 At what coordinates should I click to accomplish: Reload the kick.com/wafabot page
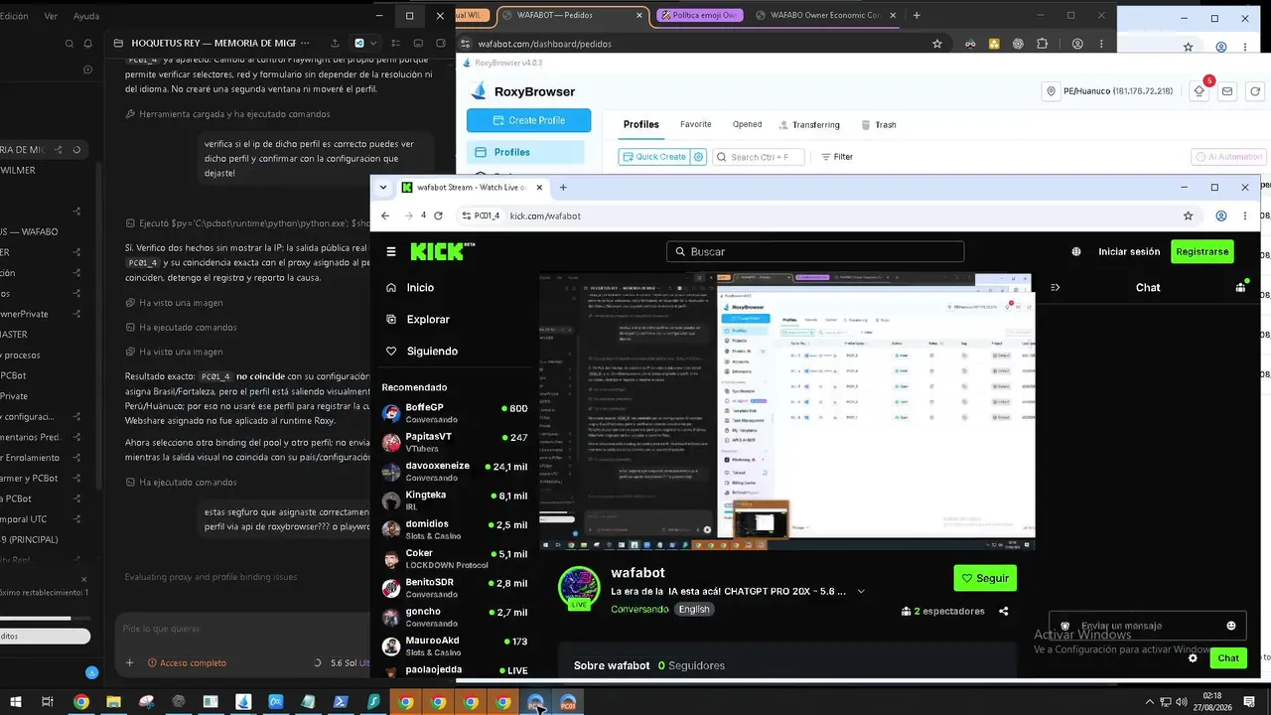coord(438,215)
